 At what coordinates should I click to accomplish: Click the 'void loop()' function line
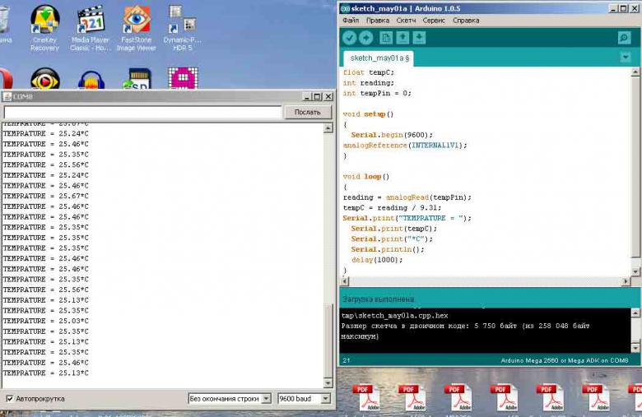(x=366, y=176)
